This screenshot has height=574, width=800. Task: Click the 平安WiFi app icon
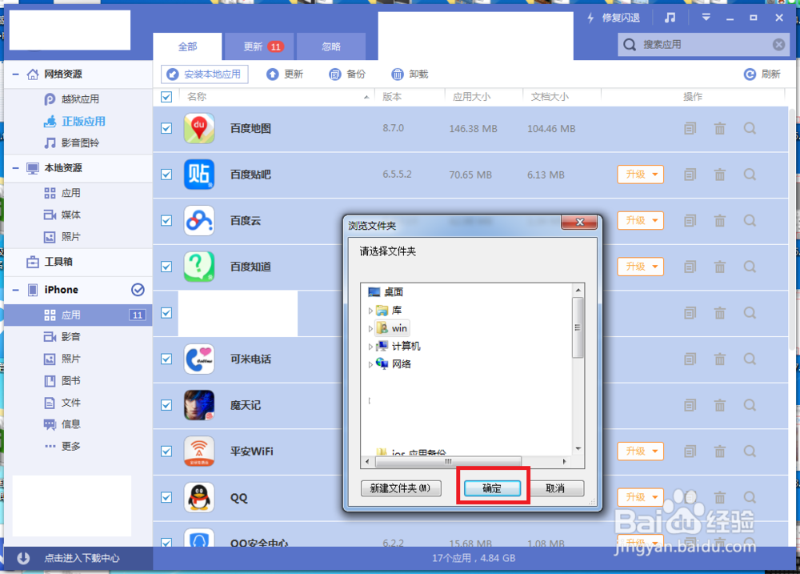(x=199, y=452)
